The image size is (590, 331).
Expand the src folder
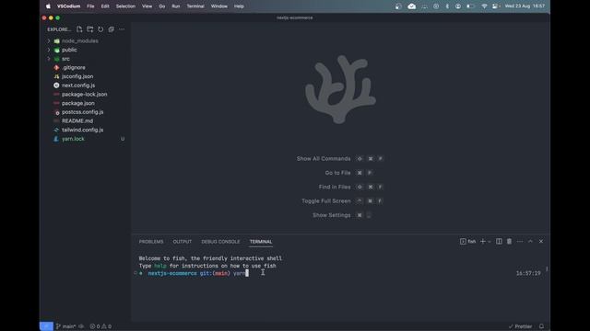(49, 59)
